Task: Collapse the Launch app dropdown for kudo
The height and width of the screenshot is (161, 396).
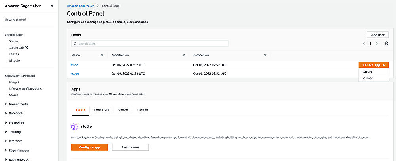Action: click(x=373, y=65)
